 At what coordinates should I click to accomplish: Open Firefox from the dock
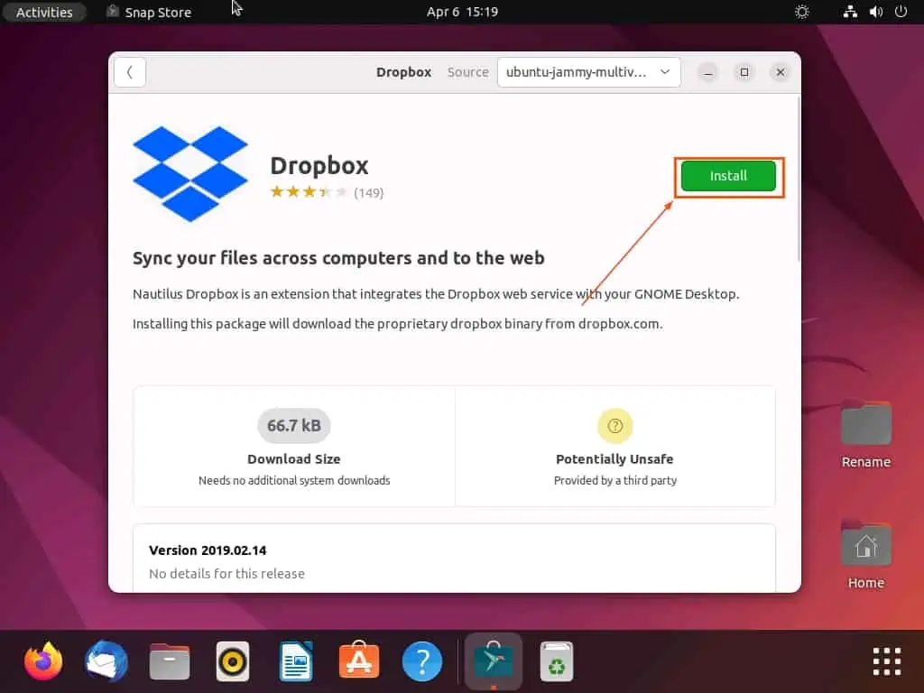point(42,661)
